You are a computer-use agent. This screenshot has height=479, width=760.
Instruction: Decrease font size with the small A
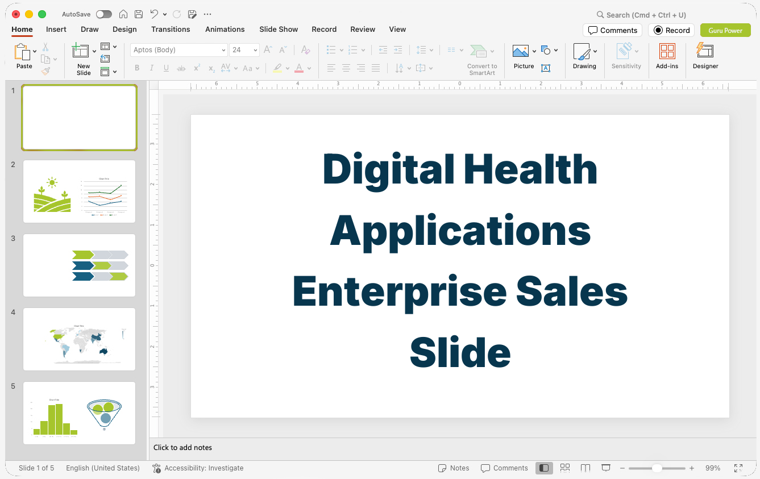tap(284, 50)
